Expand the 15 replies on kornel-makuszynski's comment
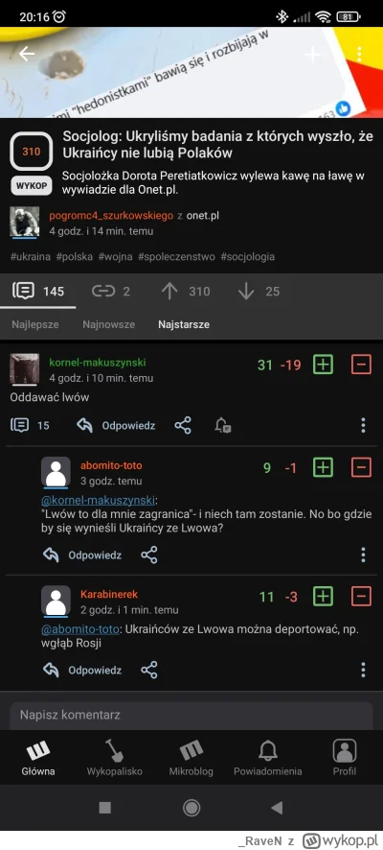 (x=31, y=426)
